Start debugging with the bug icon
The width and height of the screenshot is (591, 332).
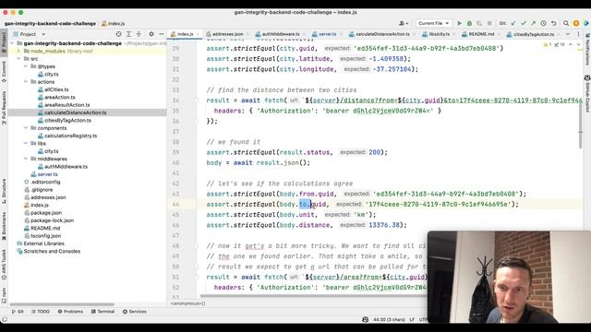coord(469,23)
